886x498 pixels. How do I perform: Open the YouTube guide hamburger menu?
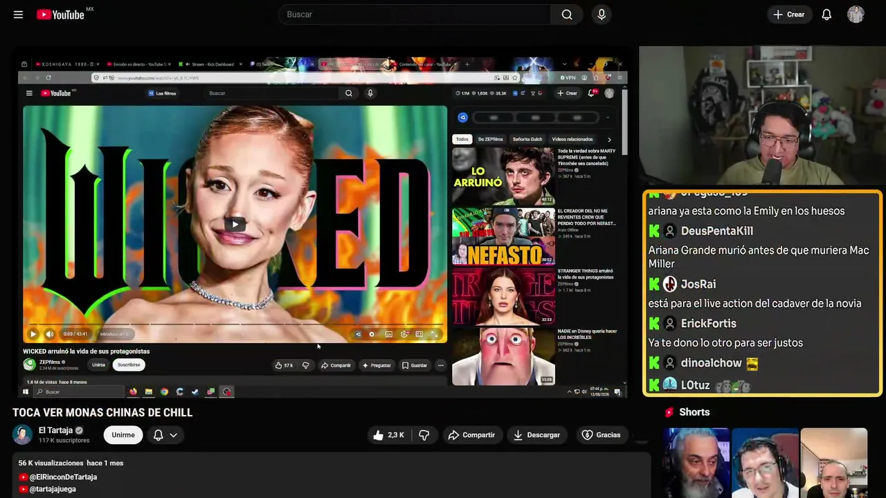18,15
